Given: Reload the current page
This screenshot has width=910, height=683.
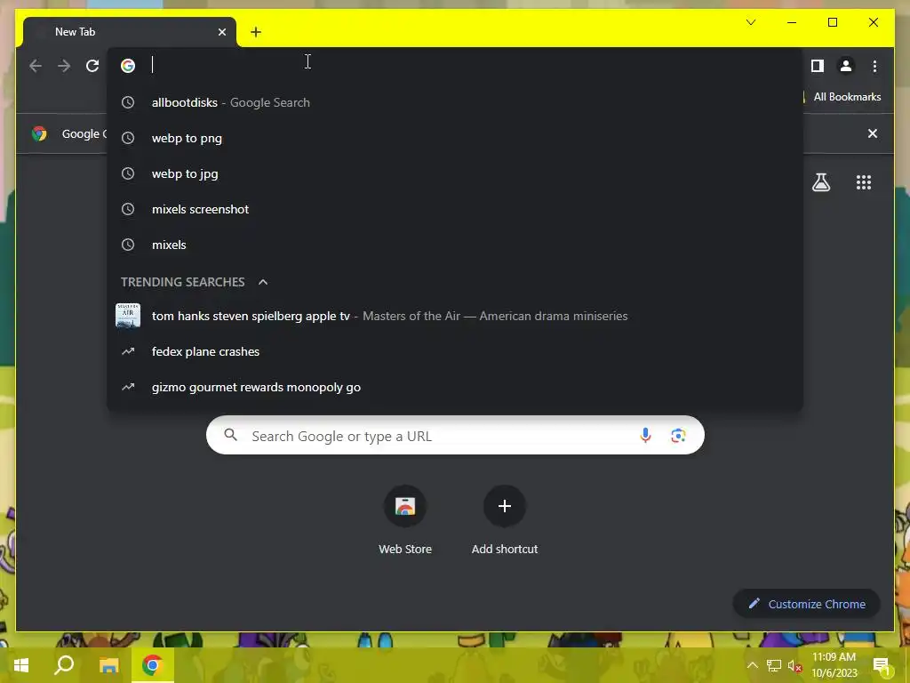Looking at the screenshot, I should [92, 66].
